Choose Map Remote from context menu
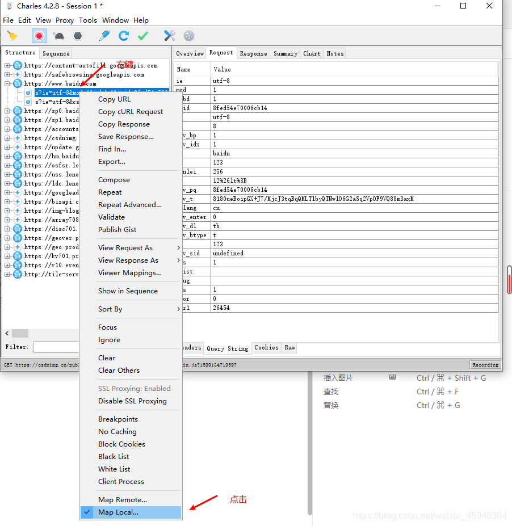 point(131,500)
